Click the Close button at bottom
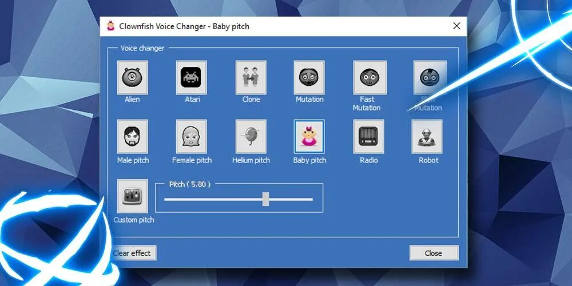The image size is (572, 286). [434, 253]
